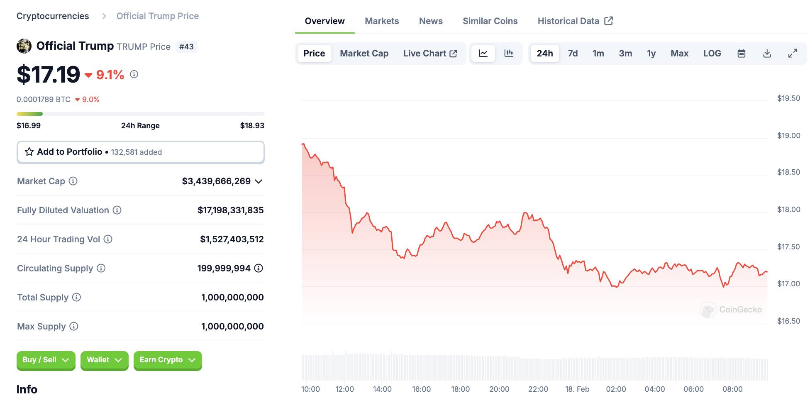Viewport: 810px width, 405px height.
Task: Open the calendar date range picker
Action: click(742, 53)
